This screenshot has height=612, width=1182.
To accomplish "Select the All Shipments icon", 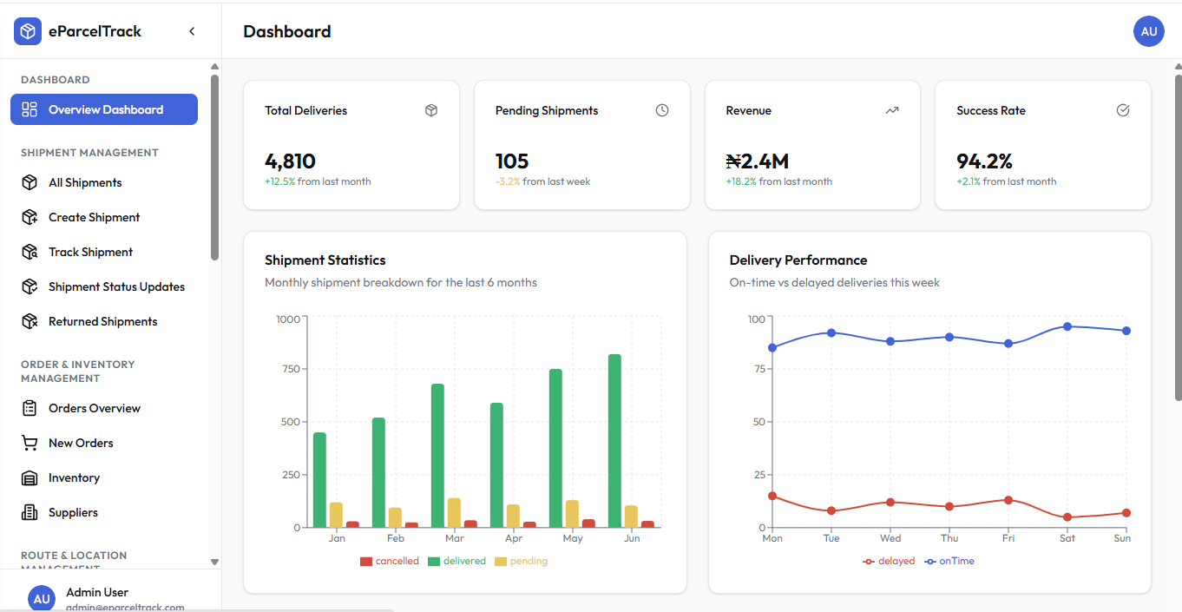I will point(29,182).
